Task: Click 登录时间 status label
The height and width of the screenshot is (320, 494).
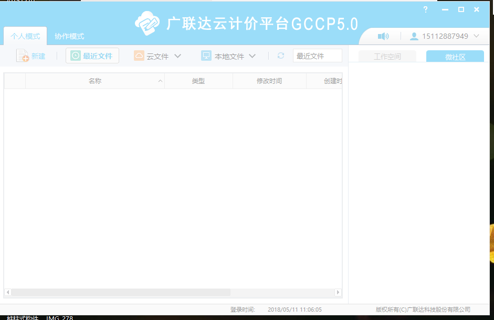Action: [x=242, y=310]
